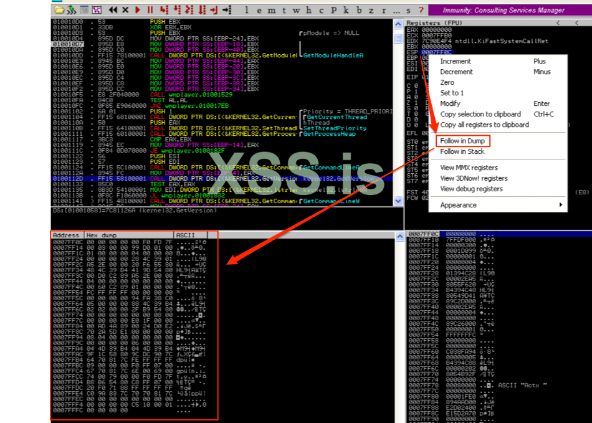Click the Open file folder icon
The width and height of the screenshot is (592, 423).
point(59,10)
